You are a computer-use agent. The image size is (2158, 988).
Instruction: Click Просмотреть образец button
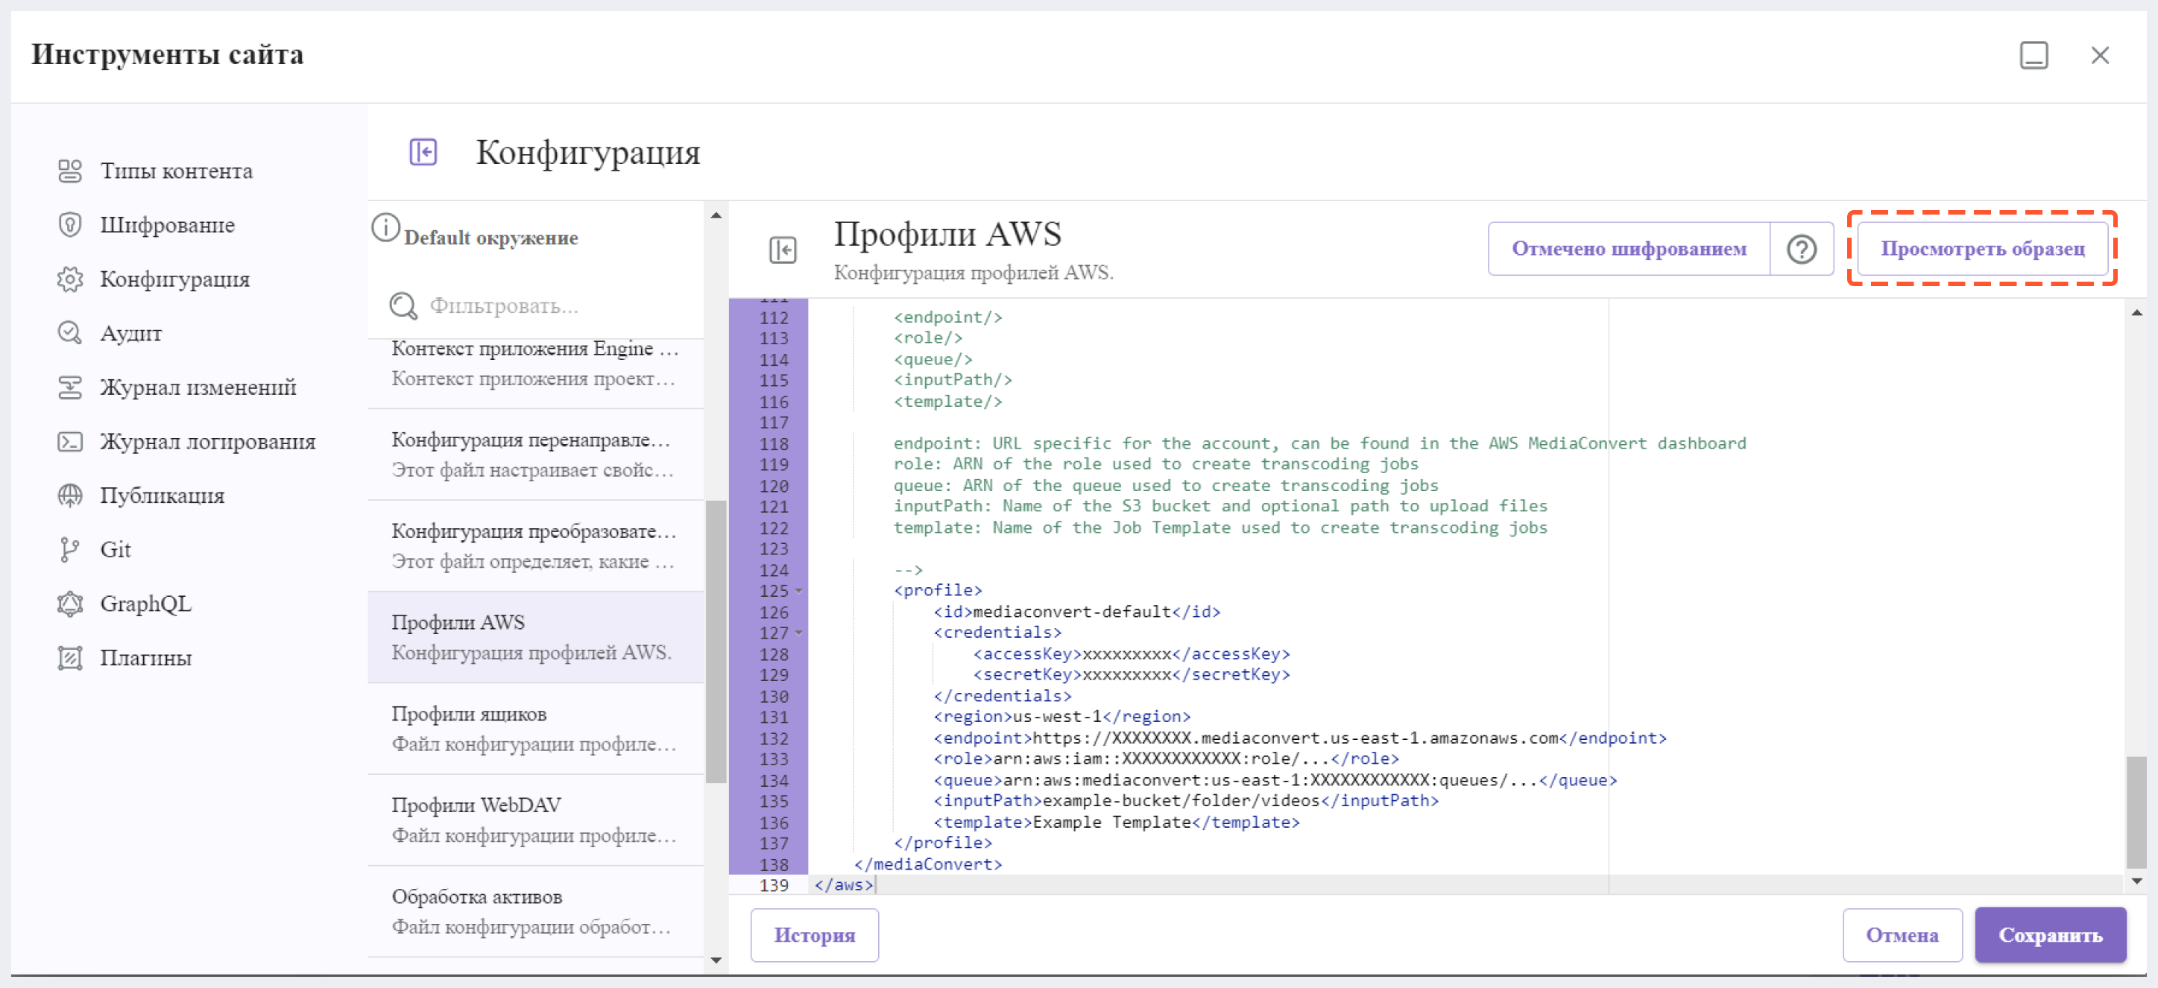[1982, 249]
